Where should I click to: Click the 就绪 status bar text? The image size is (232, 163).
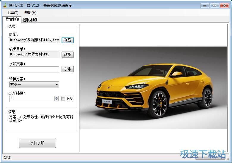click(7, 158)
